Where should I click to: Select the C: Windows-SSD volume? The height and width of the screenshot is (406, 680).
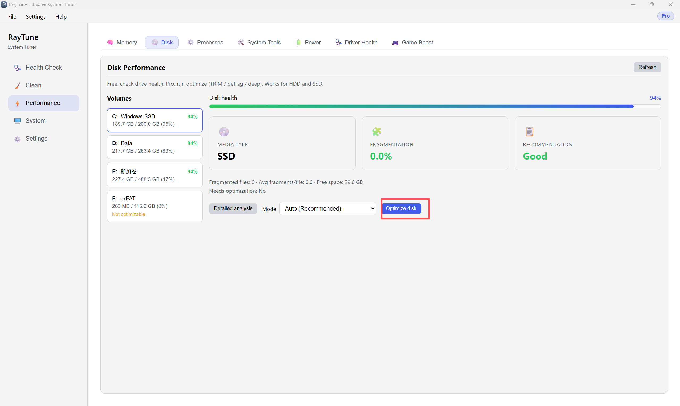pos(155,120)
